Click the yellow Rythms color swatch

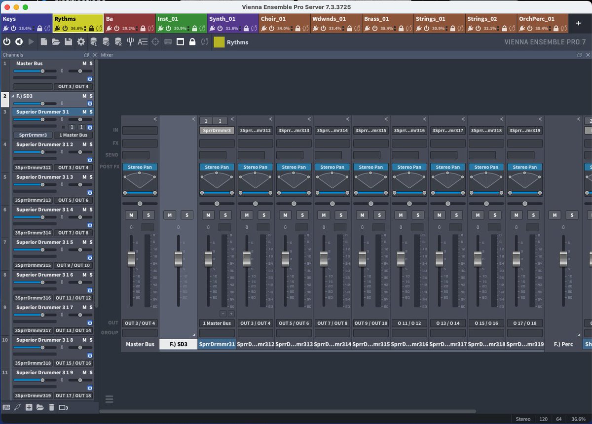click(x=219, y=42)
